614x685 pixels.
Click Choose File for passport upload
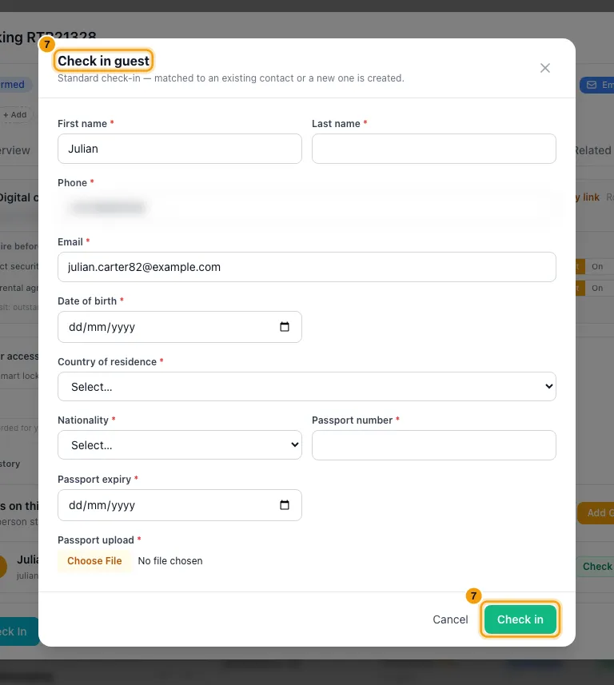94,561
